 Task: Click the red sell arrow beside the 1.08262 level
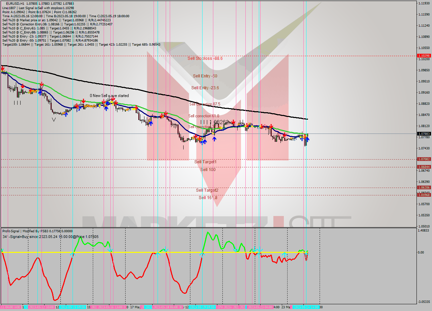[x=233, y=122]
